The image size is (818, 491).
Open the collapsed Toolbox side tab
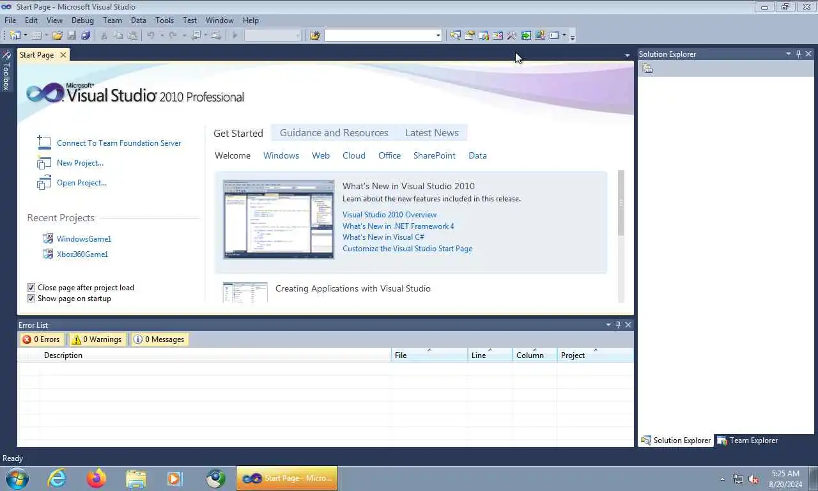click(6, 71)
